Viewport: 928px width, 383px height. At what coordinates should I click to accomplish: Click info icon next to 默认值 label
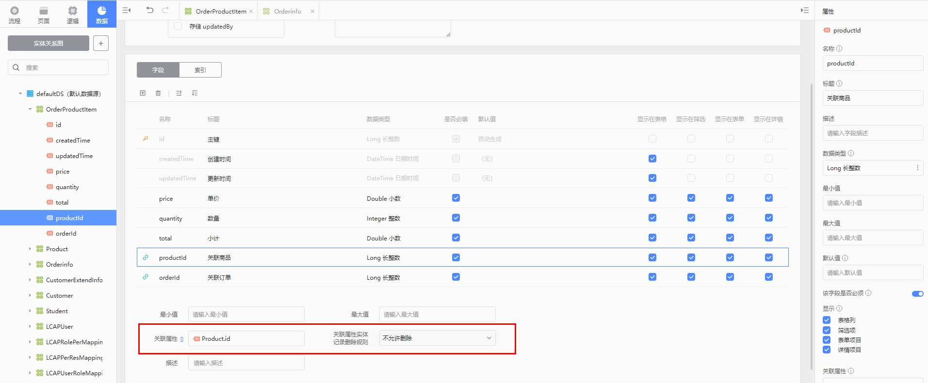(845, 258)
